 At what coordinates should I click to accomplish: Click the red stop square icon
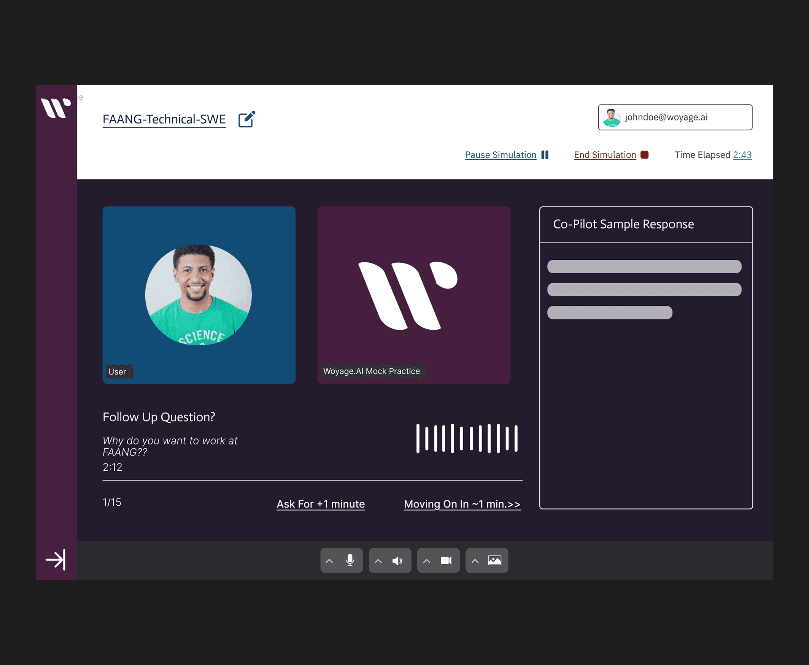click(644, 155)
